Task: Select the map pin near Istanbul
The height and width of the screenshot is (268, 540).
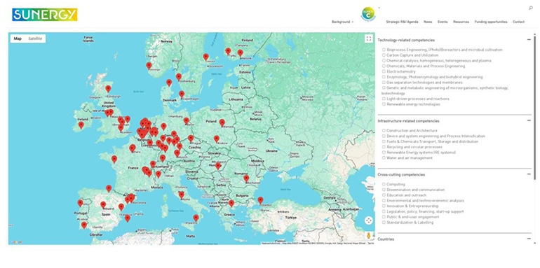Action: coord(260,200)
